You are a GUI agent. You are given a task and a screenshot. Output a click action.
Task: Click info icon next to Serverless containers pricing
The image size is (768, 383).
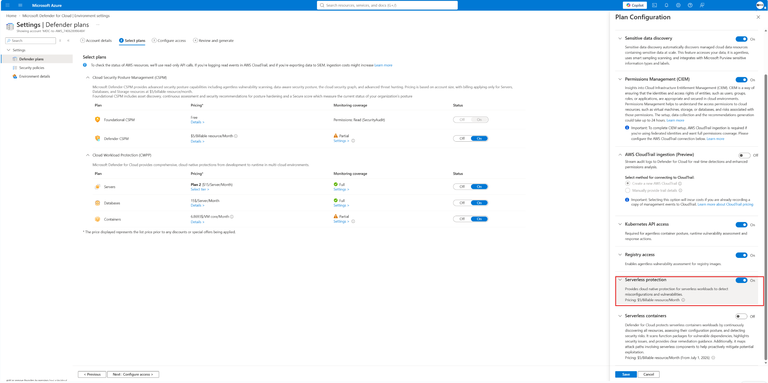click(713, 358)
